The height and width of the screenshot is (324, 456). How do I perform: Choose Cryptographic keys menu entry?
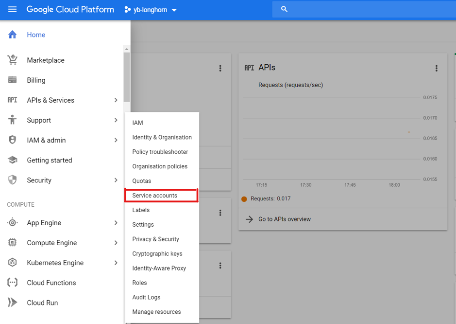(x=157, y=253)
